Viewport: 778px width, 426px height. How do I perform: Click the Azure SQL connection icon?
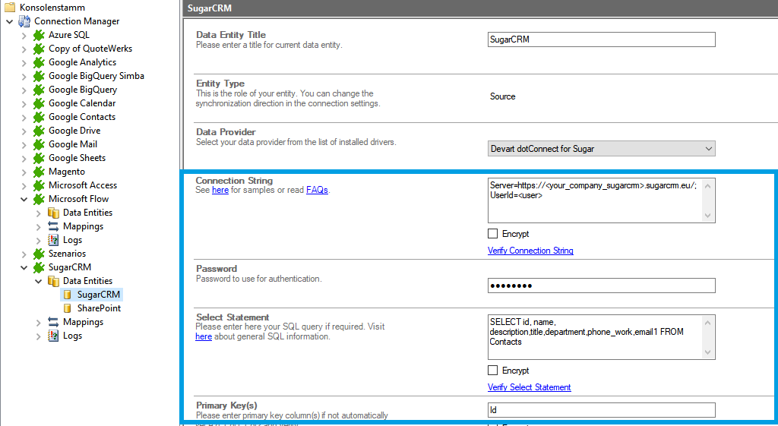pos(39,35)
